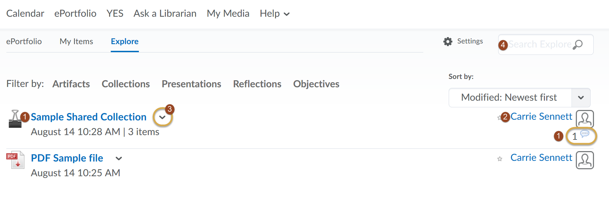Click the PDF Sample file icon

[x=15, y=160]
